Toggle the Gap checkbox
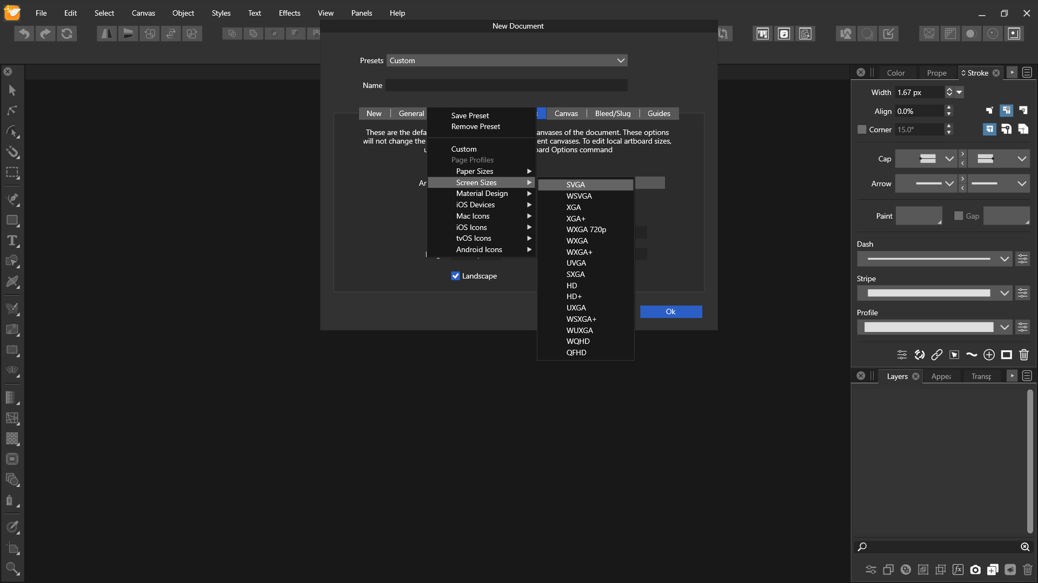Screen dimensions: 1038x583 tap(959, 216)
